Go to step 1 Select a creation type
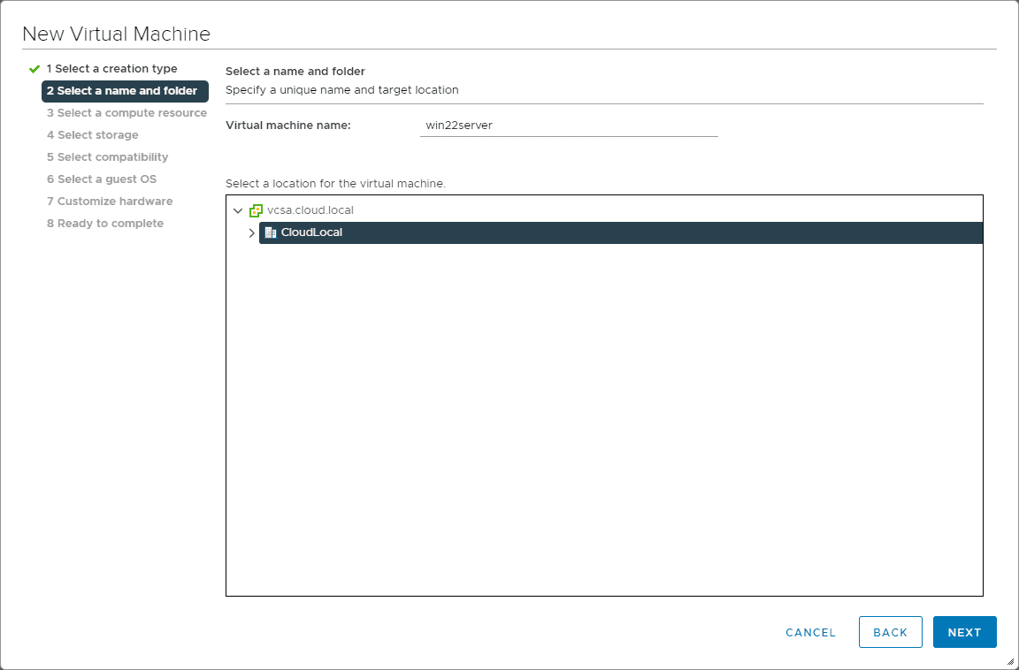1019x670 pixels. [111, 69]
